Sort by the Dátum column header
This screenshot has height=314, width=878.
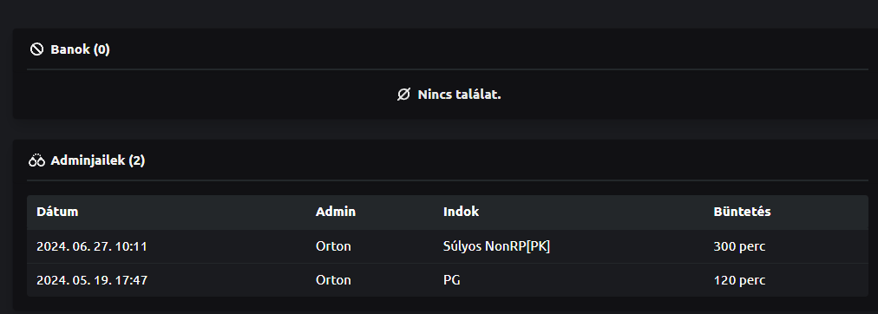tap(57, 212)
